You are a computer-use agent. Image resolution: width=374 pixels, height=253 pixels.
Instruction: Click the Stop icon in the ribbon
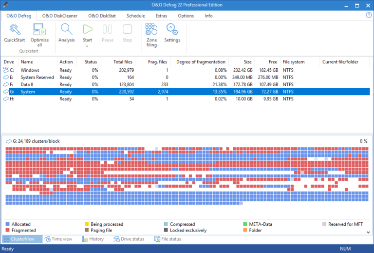pos(127,29)
